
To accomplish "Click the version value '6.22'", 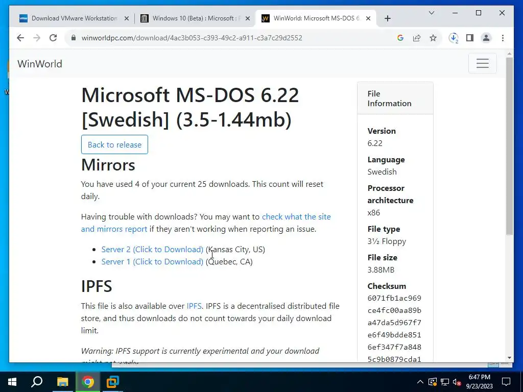I will coord(375,143).
